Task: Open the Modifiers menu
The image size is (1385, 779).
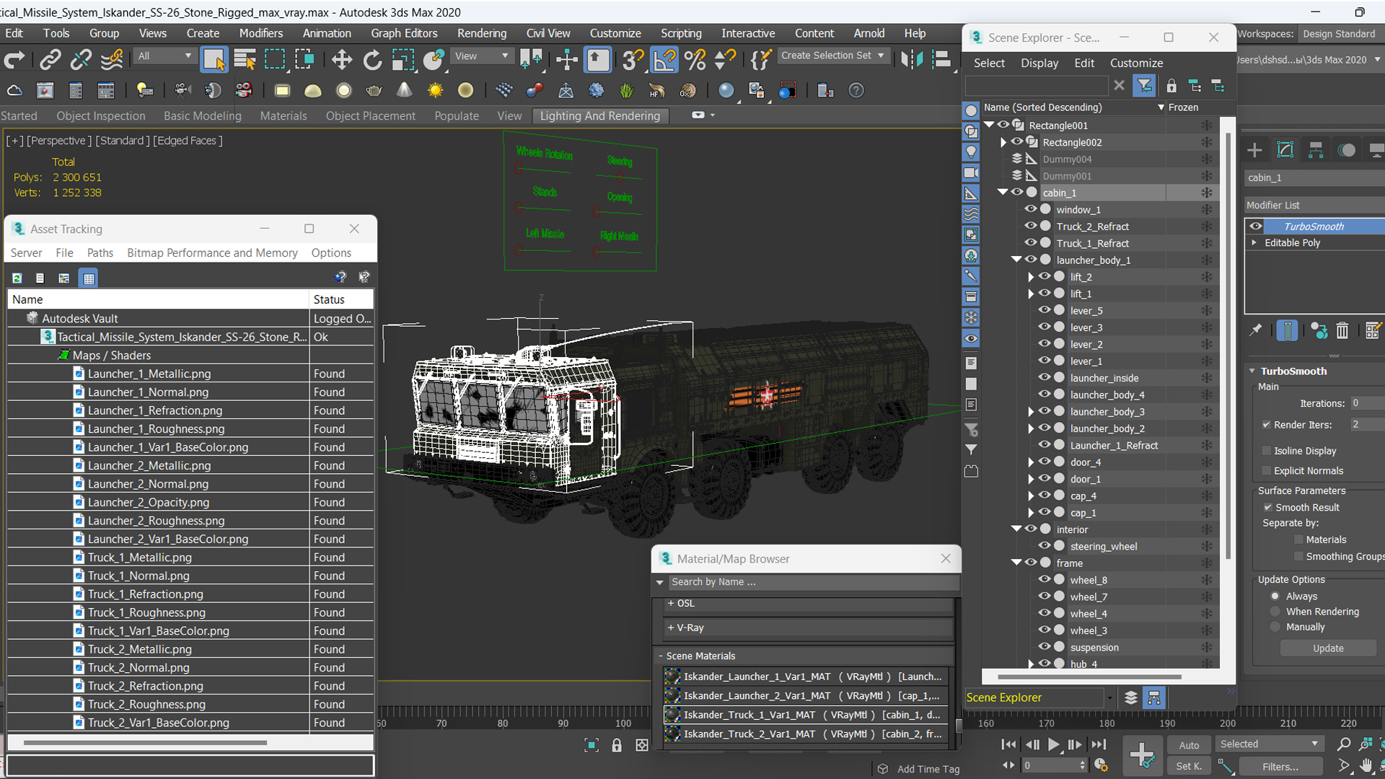Action: tap(261, 33)
